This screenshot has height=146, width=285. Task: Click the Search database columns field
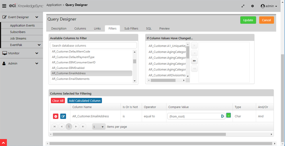click(x=93, y=45)
